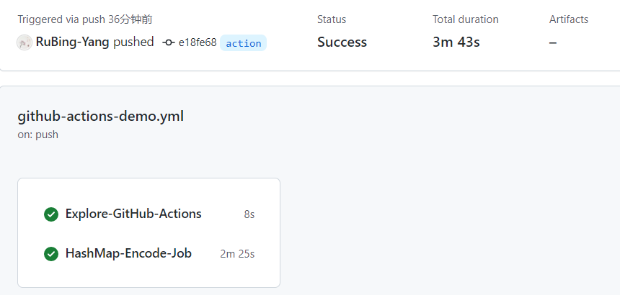Open Explore-GitHub-Actions job
Viewport: 620px width, 295px height.
[133, 214]
